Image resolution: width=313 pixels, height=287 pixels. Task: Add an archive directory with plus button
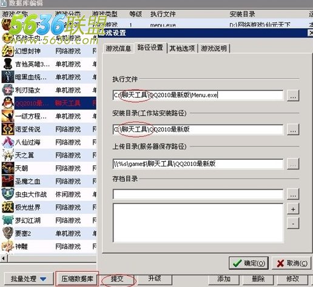tap(293, 209)
